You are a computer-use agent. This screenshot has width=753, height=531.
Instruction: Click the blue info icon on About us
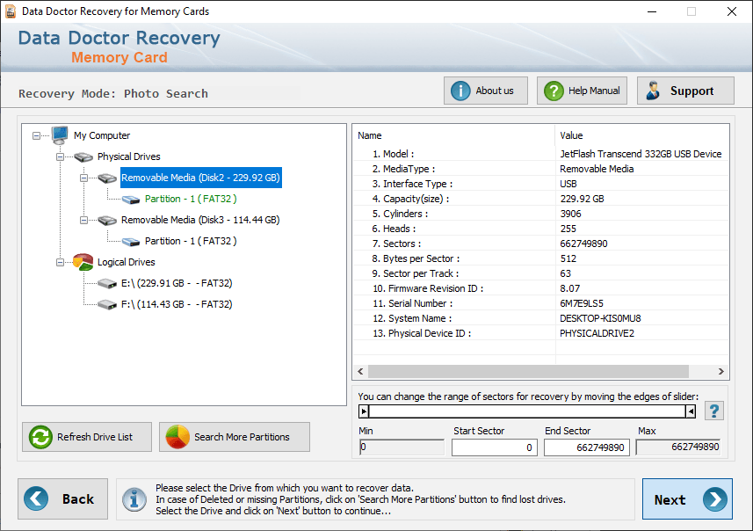(x=460, y=91)
